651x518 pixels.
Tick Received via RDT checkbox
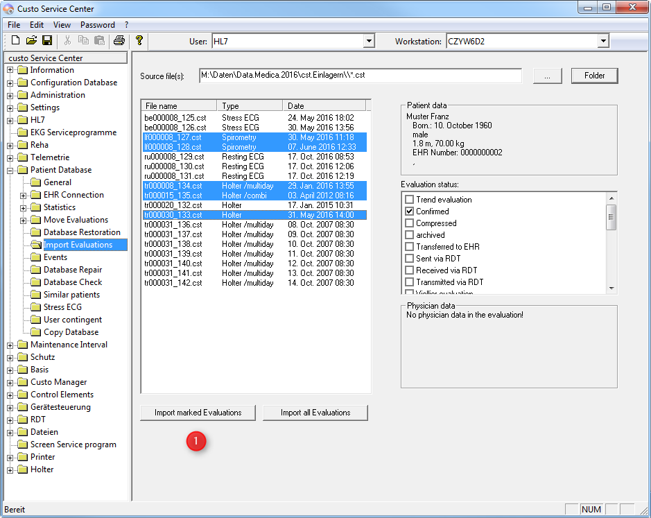point(409,270)
